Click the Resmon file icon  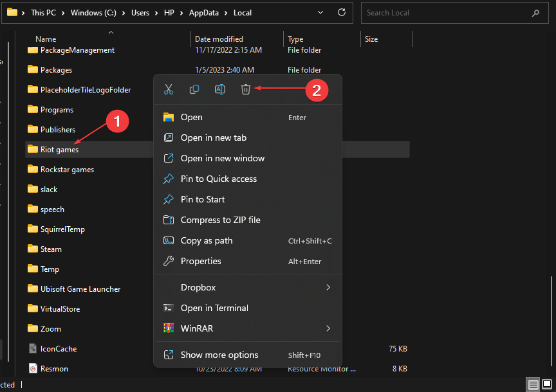(x=33, y=368)
